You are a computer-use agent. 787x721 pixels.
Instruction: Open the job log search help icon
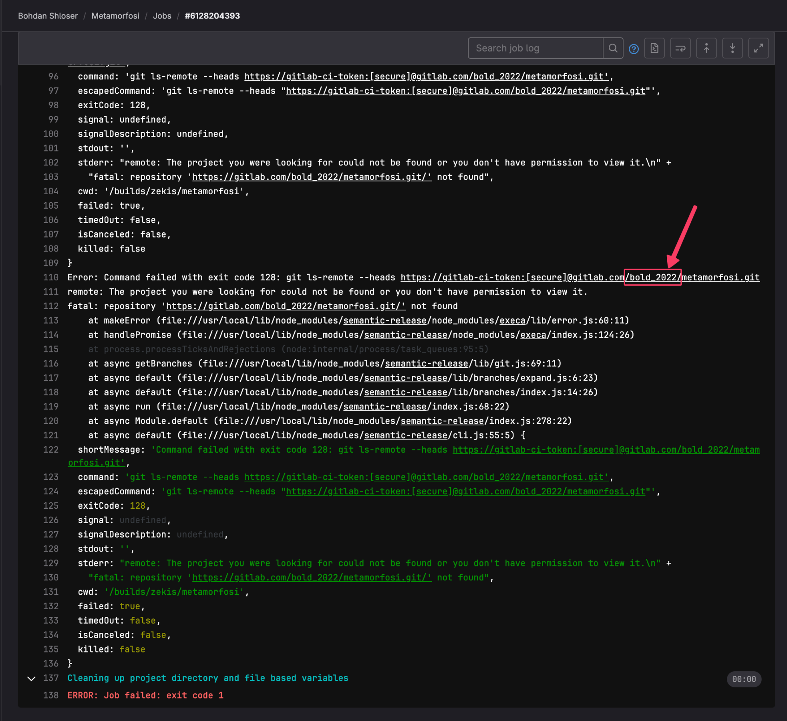coord(634,49)
